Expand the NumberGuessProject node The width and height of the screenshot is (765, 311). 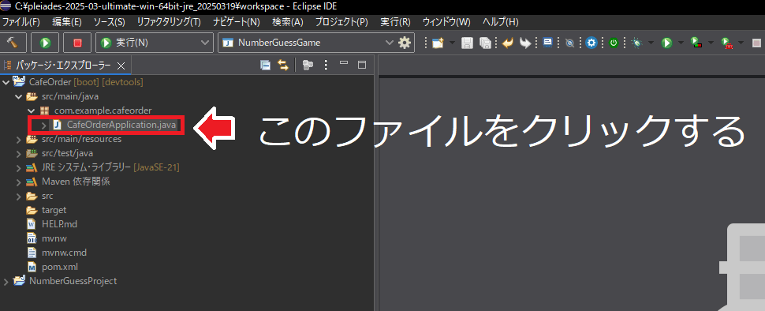(6, 281)
